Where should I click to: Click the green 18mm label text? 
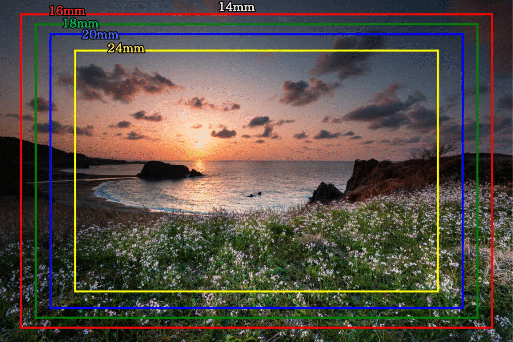pos(80,23)
